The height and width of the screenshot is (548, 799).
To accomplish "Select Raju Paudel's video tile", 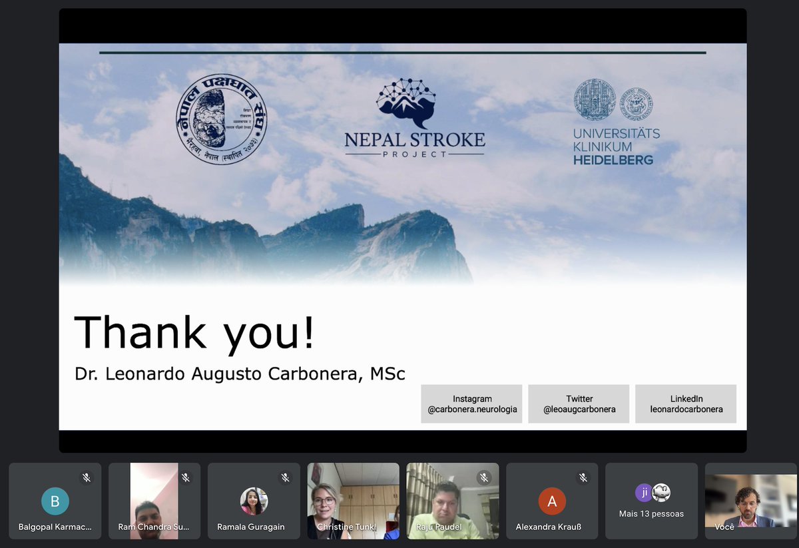I will pos(453,501).
